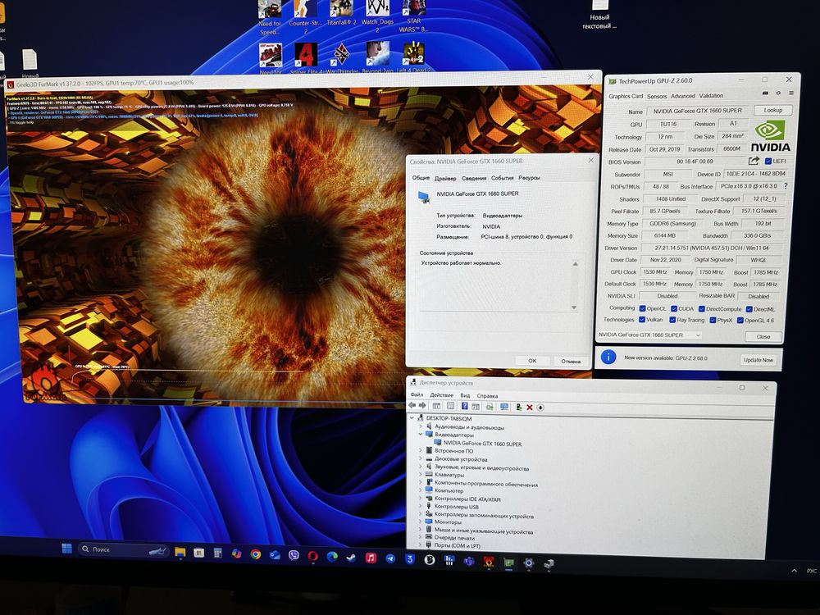The height and width of the screenshot is (615, 820).
Task: Toggle the Vulkan checkbox in GPU-Z
Action: (x=642, y=320)
